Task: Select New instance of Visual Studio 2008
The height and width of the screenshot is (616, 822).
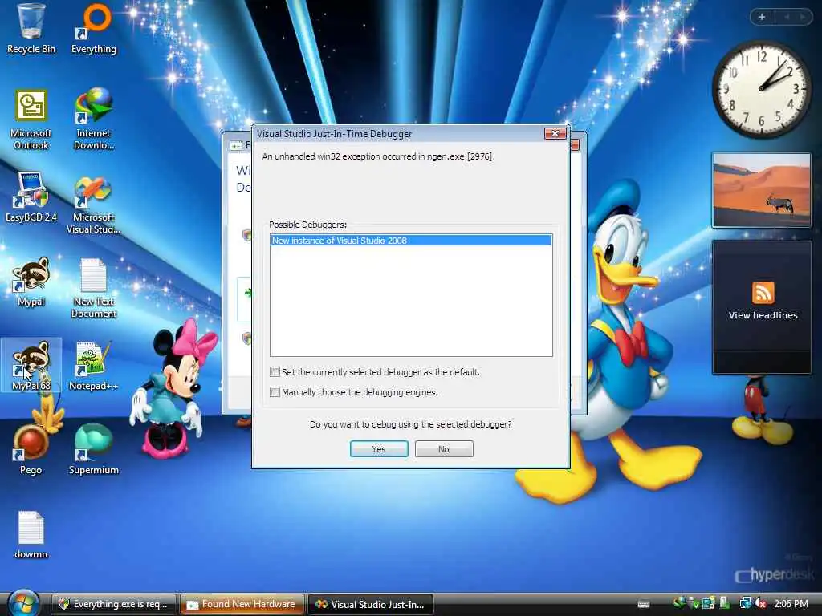Action: tap(411, 241)
